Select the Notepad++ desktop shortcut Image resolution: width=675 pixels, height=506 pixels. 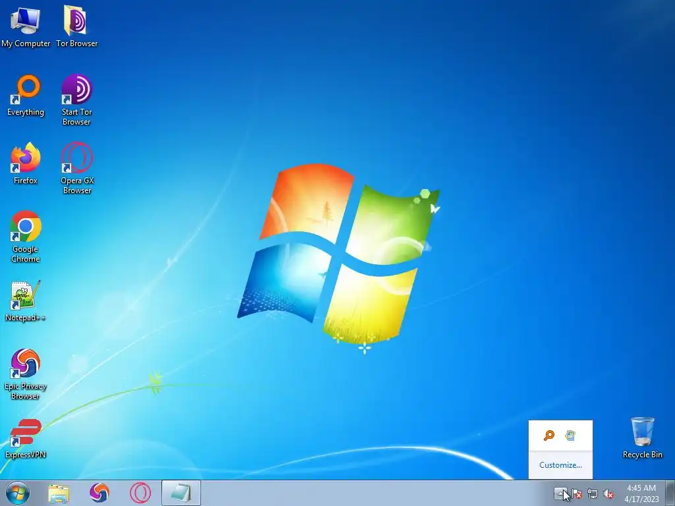click(26, 301)
